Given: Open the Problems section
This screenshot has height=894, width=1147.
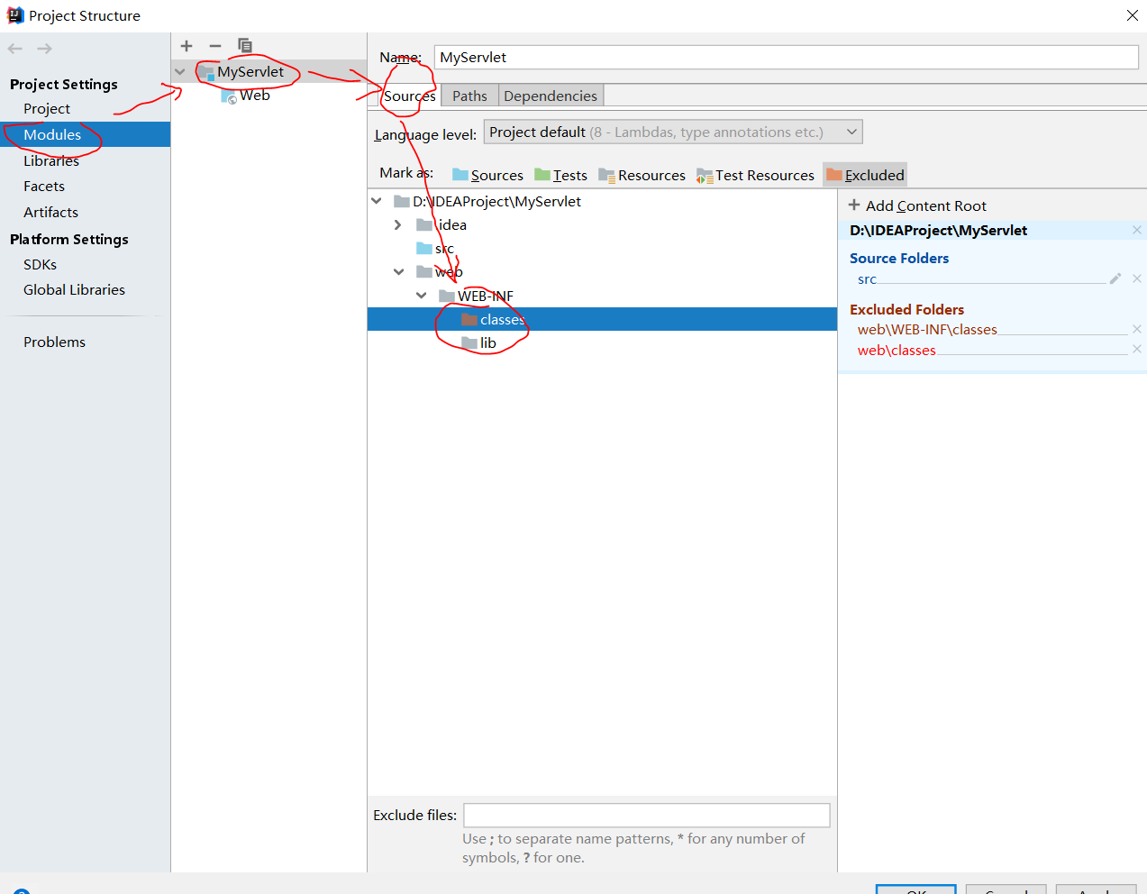Looking at the screenshot, I should (x=54, y=342).
